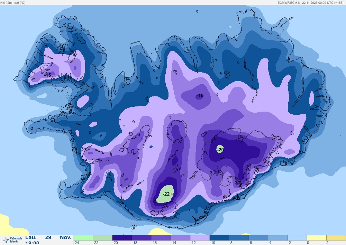Click the -22 legend scale label
The image size is (346, 245).
[96, 243]
